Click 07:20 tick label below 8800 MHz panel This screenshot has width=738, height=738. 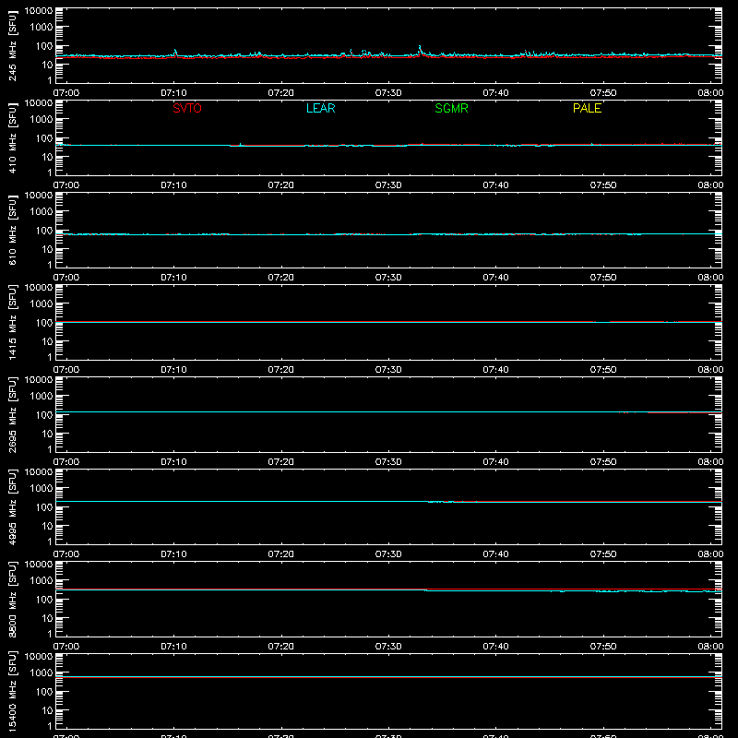click(x=281, y=647)
